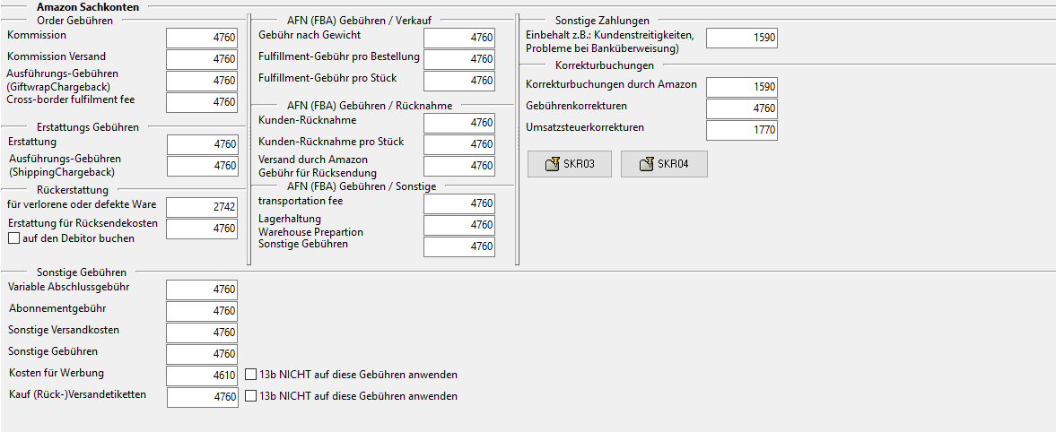Click the Kosten für Werbung field

(202, 376)
